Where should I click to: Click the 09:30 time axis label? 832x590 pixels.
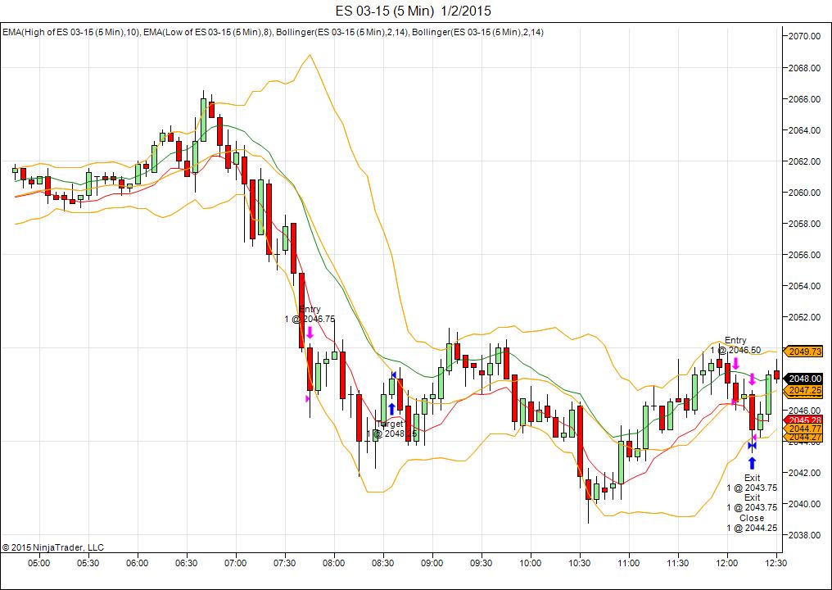[482, 563]
